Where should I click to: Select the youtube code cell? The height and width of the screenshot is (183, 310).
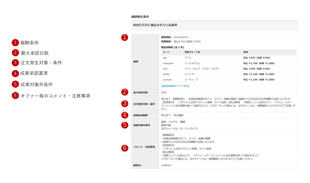(167, 79)
